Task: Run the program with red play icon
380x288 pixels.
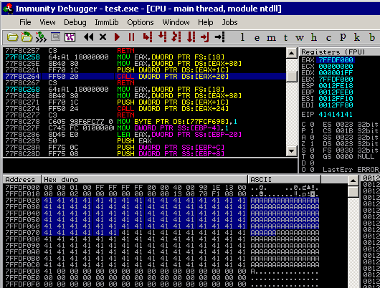Action: (x=117, y=37)
